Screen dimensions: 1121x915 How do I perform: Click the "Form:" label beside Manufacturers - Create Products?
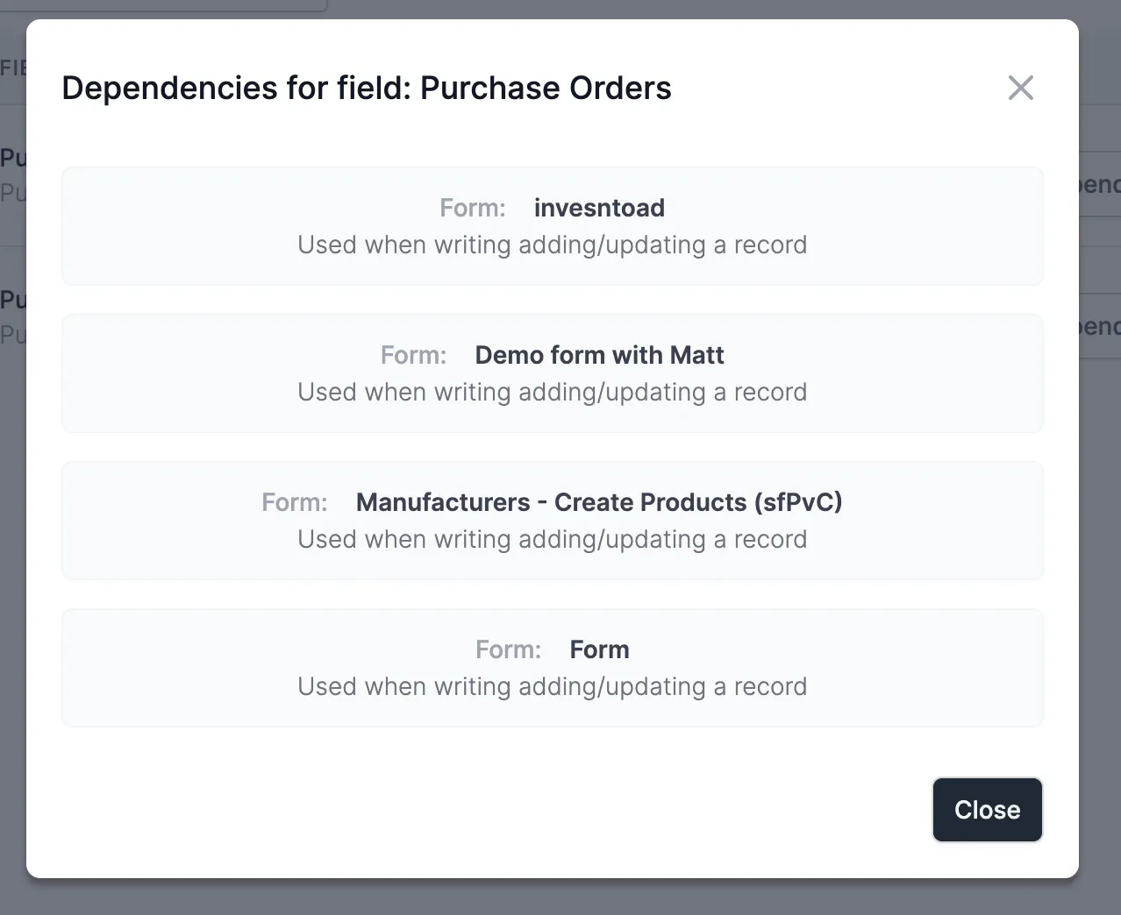coord(295,502)
